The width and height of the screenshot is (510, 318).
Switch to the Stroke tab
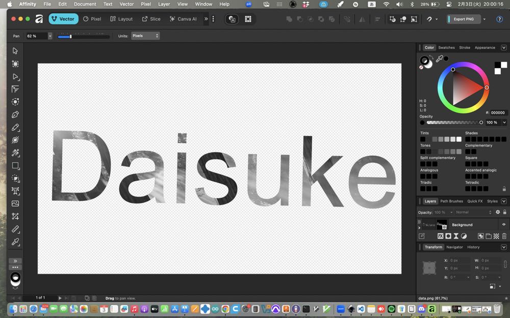465,47
